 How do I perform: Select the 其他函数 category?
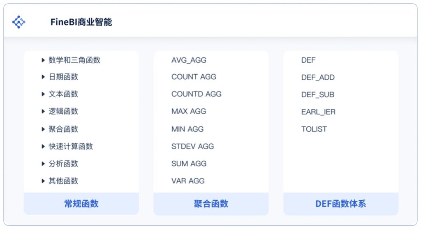point(63,181)
